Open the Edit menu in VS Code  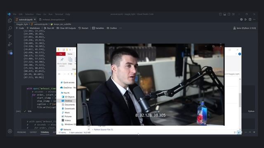[x=21, y=14]
